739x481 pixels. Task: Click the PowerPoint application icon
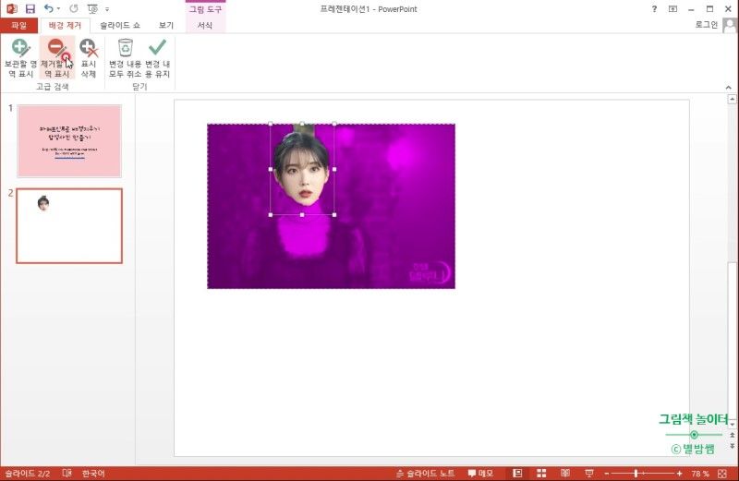(11, 9)
